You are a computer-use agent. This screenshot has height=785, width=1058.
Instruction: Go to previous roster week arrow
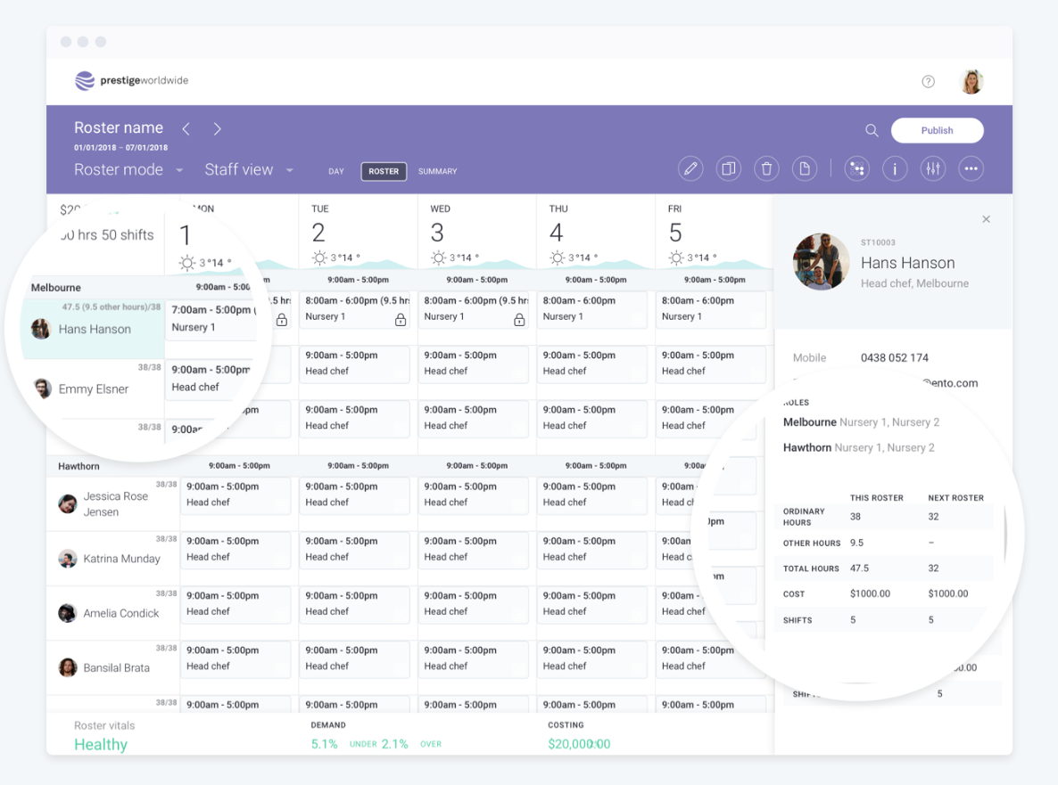point(186,128)
